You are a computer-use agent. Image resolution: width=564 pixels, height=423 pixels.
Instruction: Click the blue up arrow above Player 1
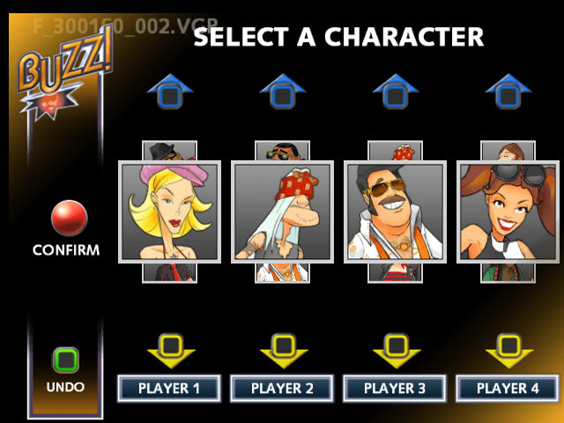(x=170, y=92)
